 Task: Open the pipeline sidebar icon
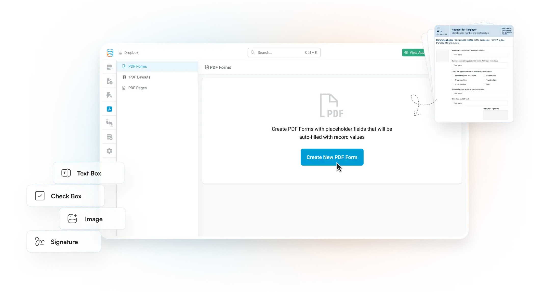click(x=109, y=123)
